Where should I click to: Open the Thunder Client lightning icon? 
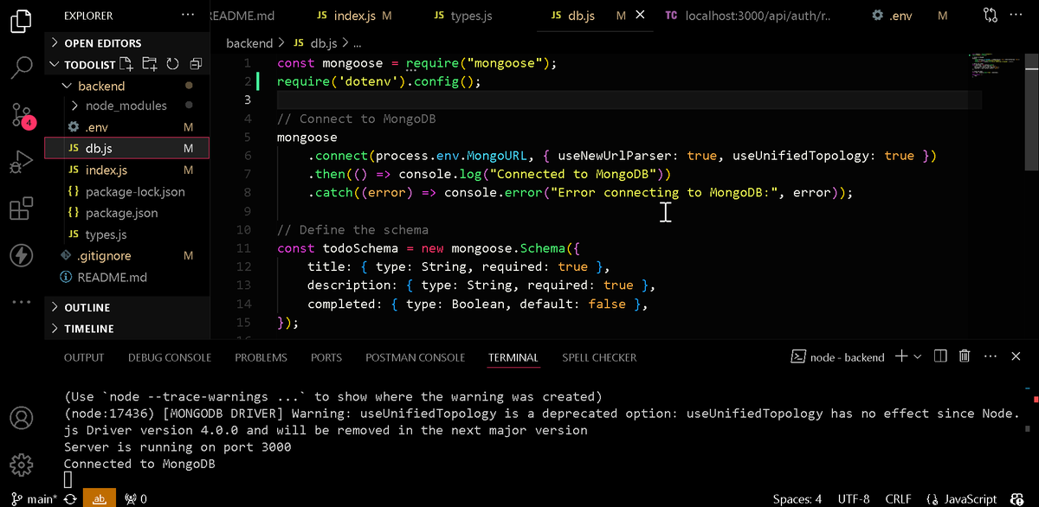[x=21, y=255]
